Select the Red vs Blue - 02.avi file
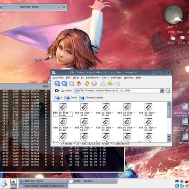Screen dimensions: 189x189 tap(105, 110)
